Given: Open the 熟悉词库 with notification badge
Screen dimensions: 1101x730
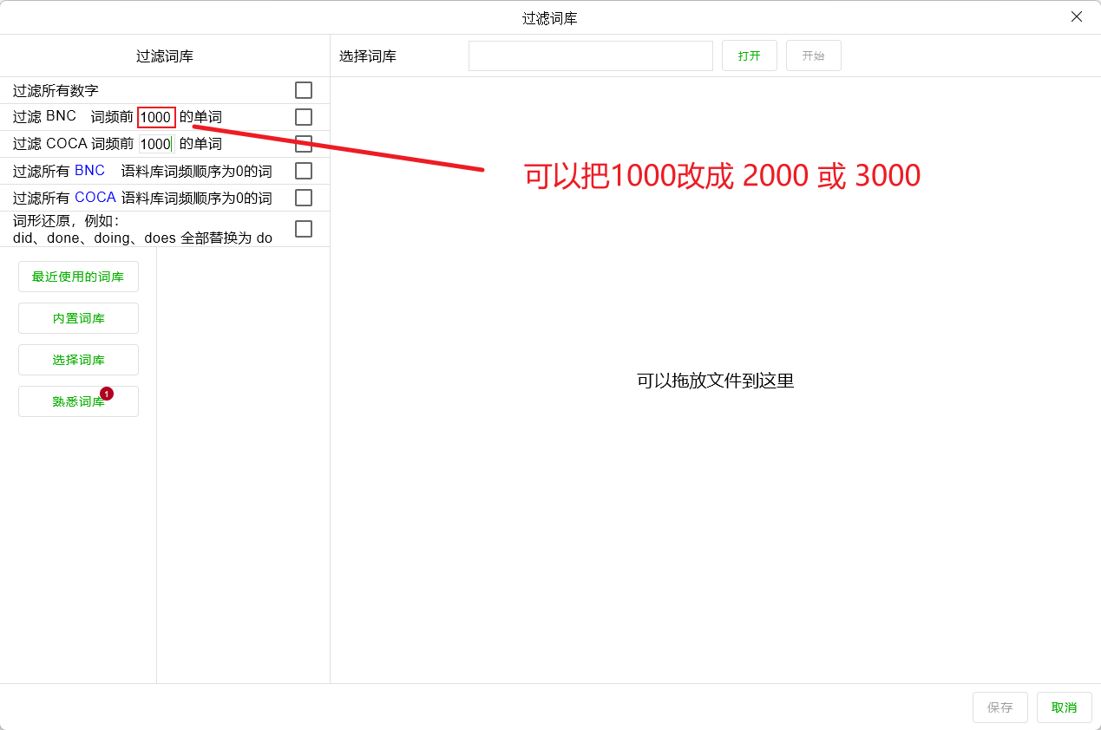Looking at the screenshot, I should click(x=78, y=401).
